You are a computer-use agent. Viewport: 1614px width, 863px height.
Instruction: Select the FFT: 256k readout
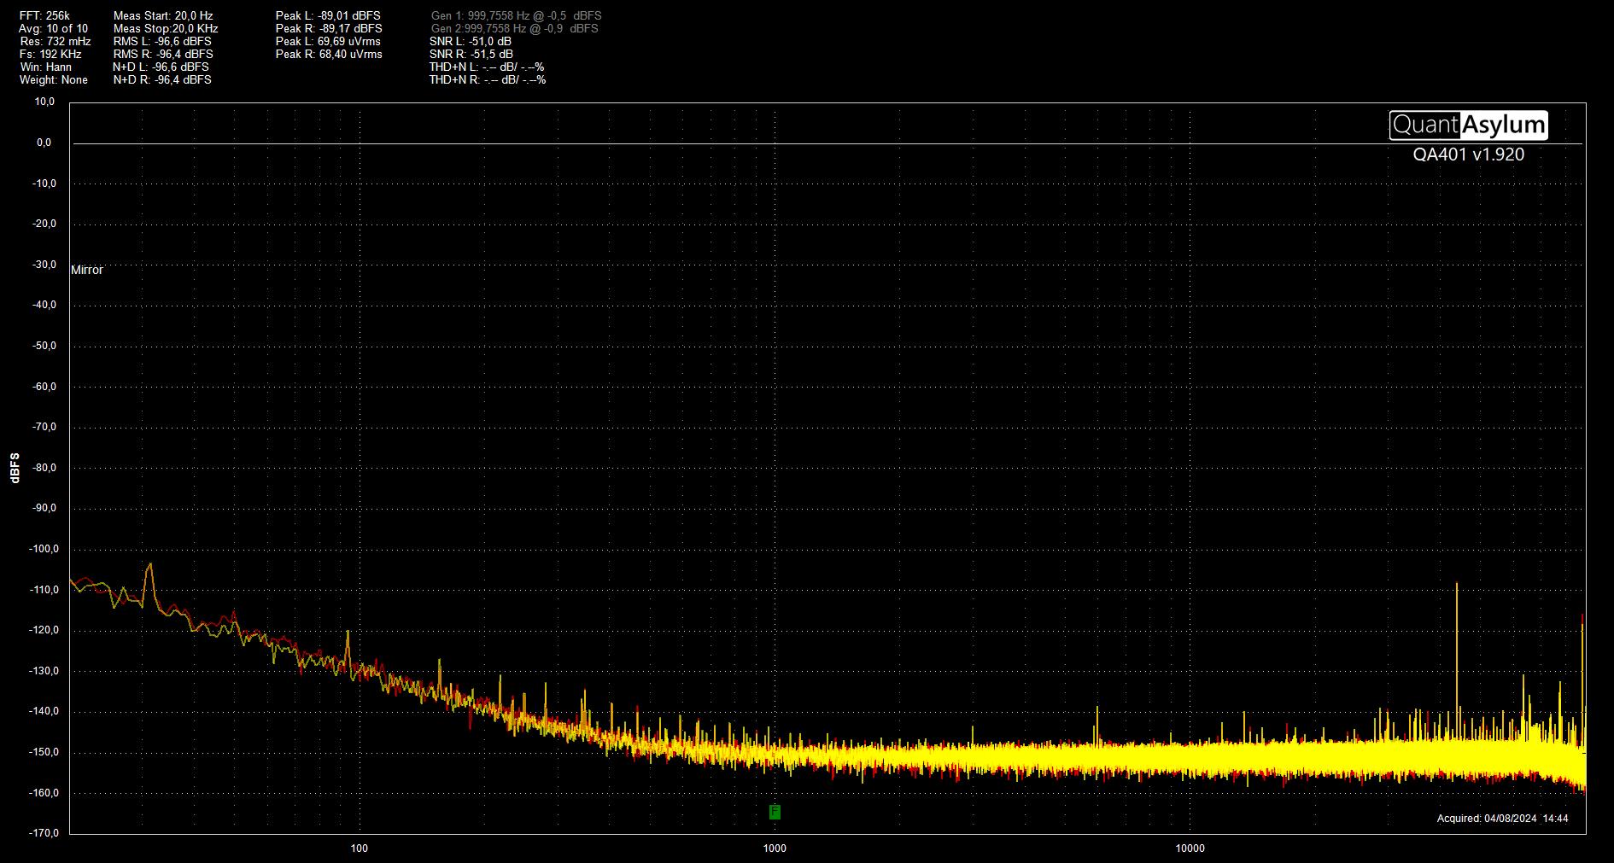[x=44, y=16]
